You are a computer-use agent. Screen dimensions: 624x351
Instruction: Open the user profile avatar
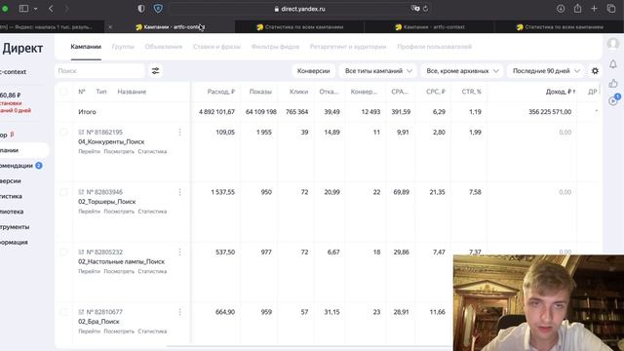[x=613, y=43]
